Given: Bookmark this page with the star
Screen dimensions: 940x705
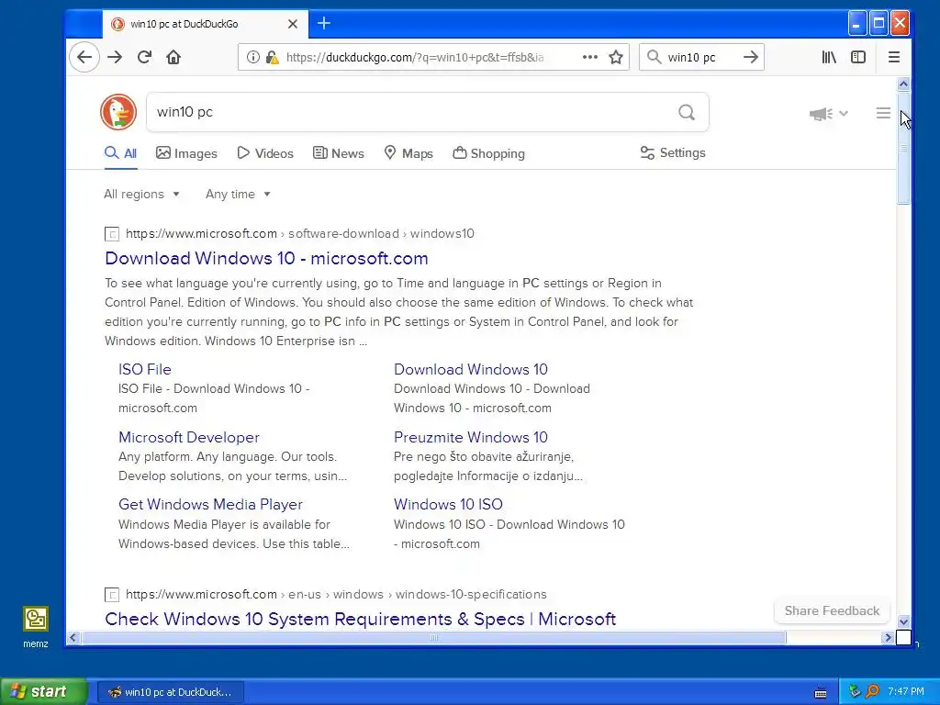Looking at the screenshot, I should click(x=616, y=57).
